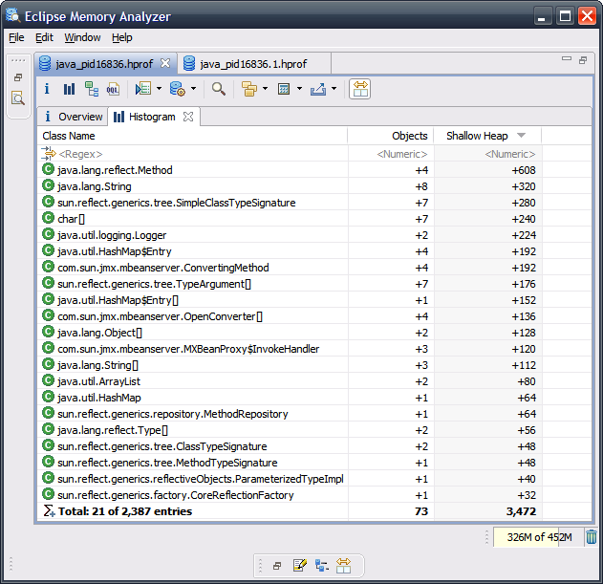Open the Window menu
The image size is (603, 584).
click(x=82, y=37)
